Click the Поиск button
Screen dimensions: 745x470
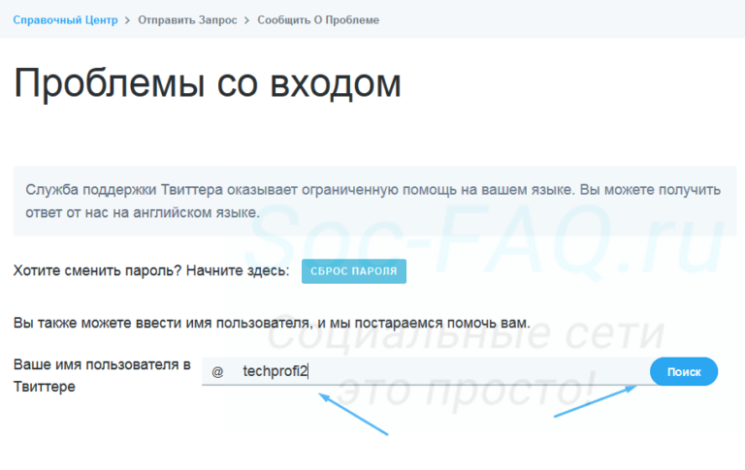684,372
